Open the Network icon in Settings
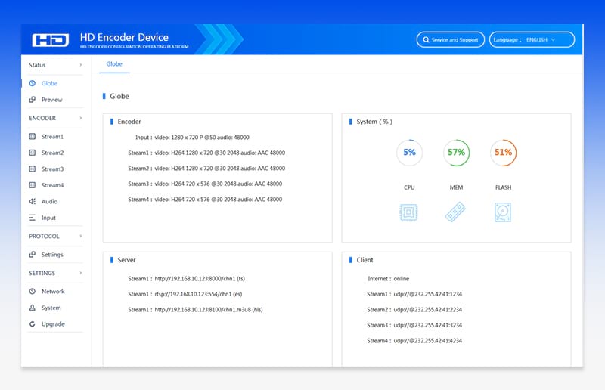 pos(33,292)
